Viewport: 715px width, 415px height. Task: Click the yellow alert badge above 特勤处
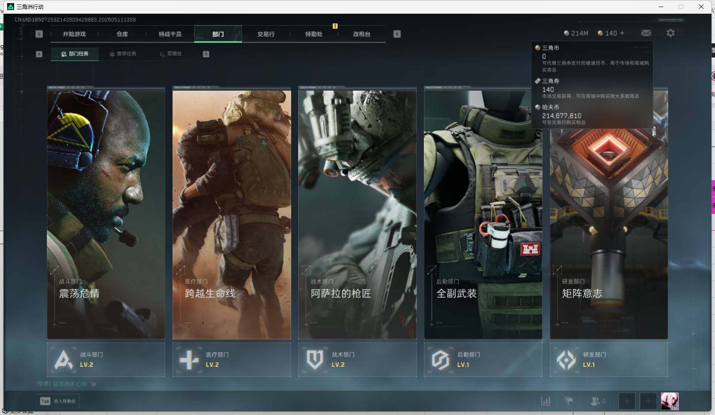pyautogui.click(x=335, y=26)
